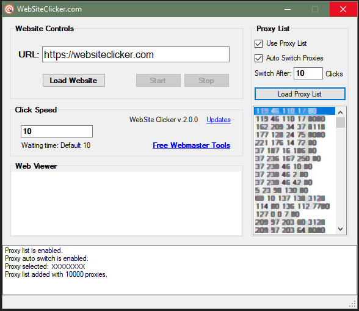
Task: Click the 'Waiting time: Default 10' label
Action: [56, 145]
